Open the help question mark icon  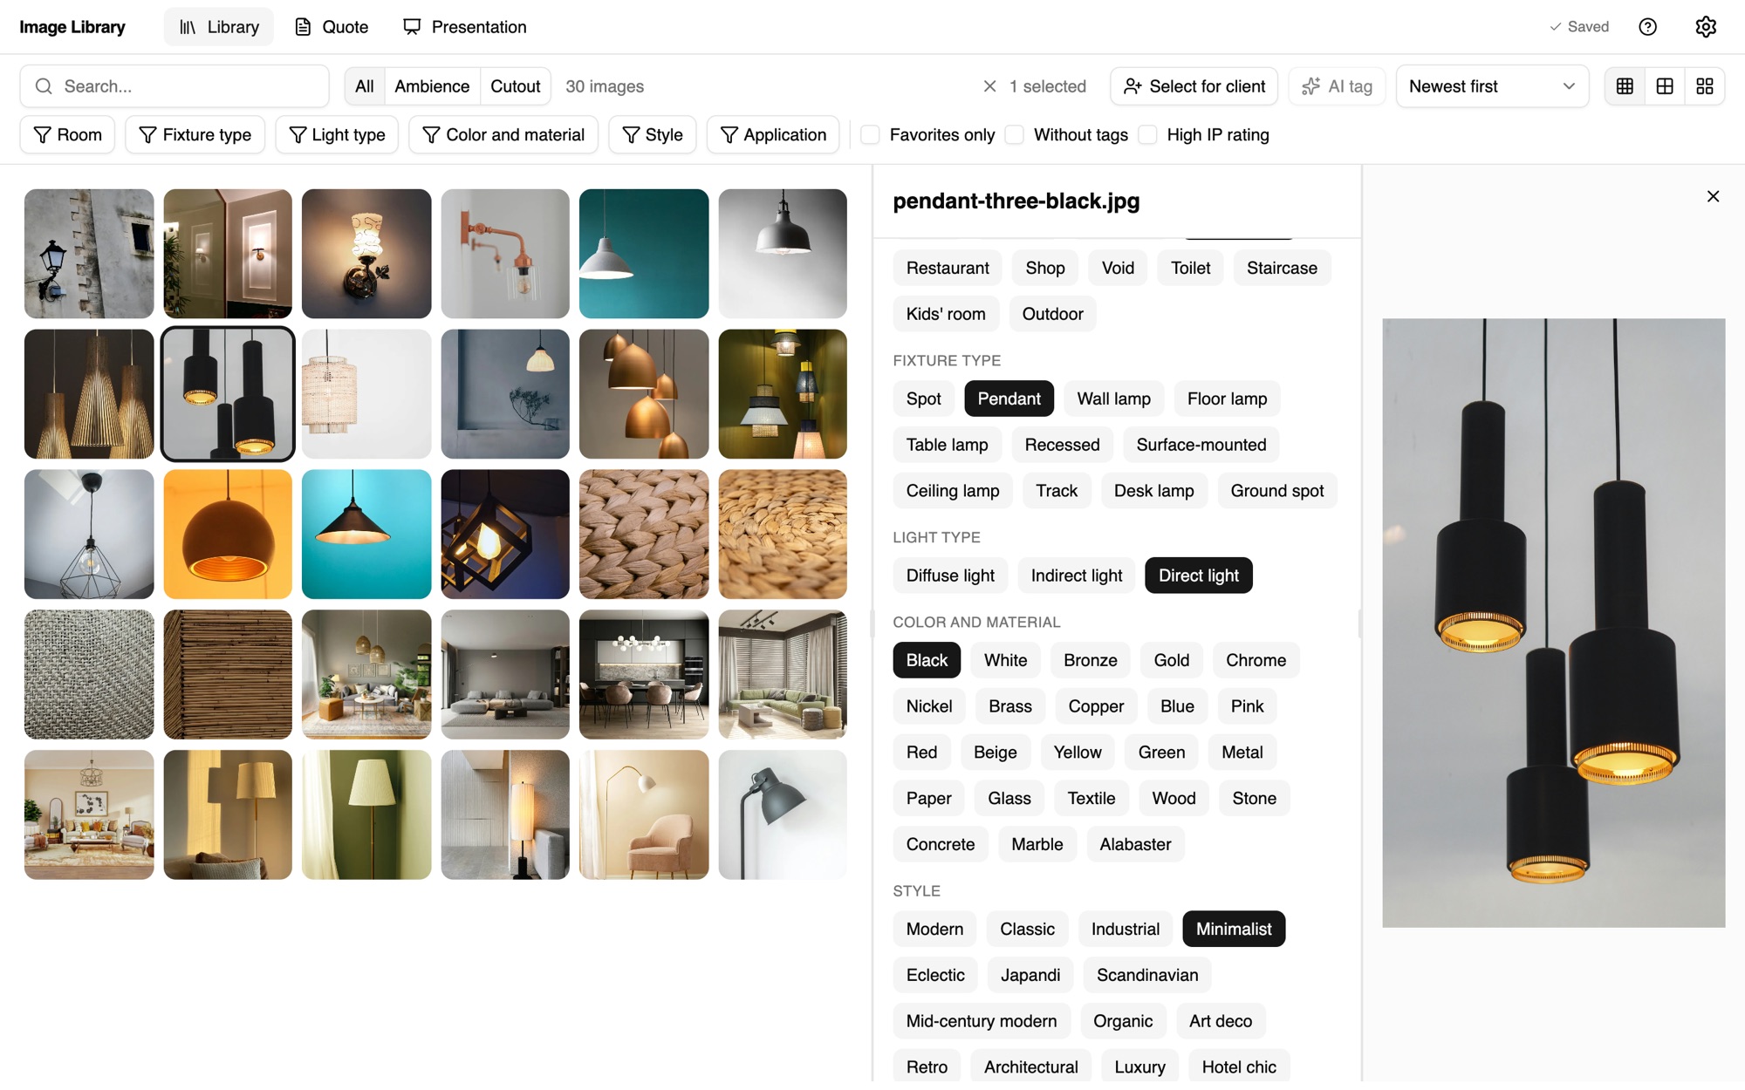pyautogui.click(x=1647, y=27)
